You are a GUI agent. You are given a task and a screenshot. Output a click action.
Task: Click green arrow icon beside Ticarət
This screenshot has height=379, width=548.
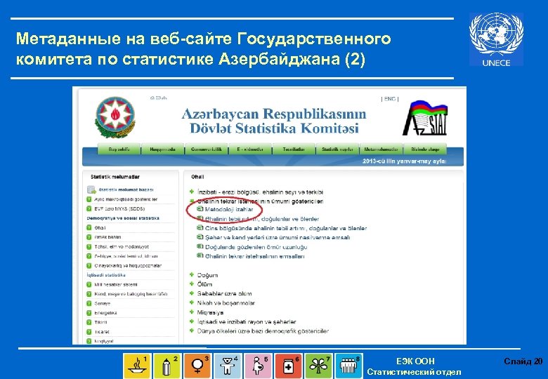point(89,332)
